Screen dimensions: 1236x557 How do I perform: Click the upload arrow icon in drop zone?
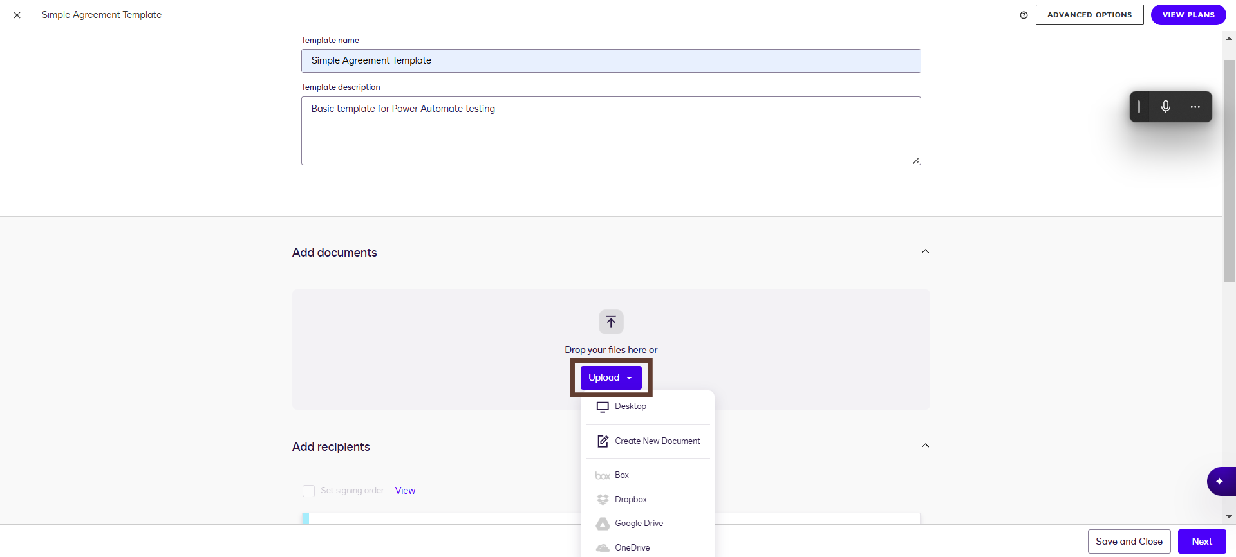611,322
